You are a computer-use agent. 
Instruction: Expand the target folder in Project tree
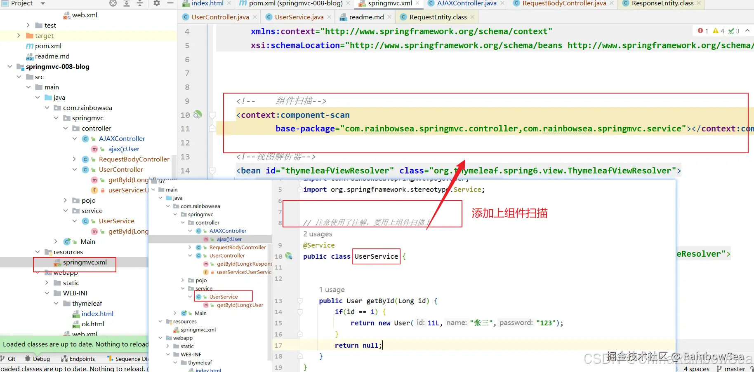tap(19, 35)
